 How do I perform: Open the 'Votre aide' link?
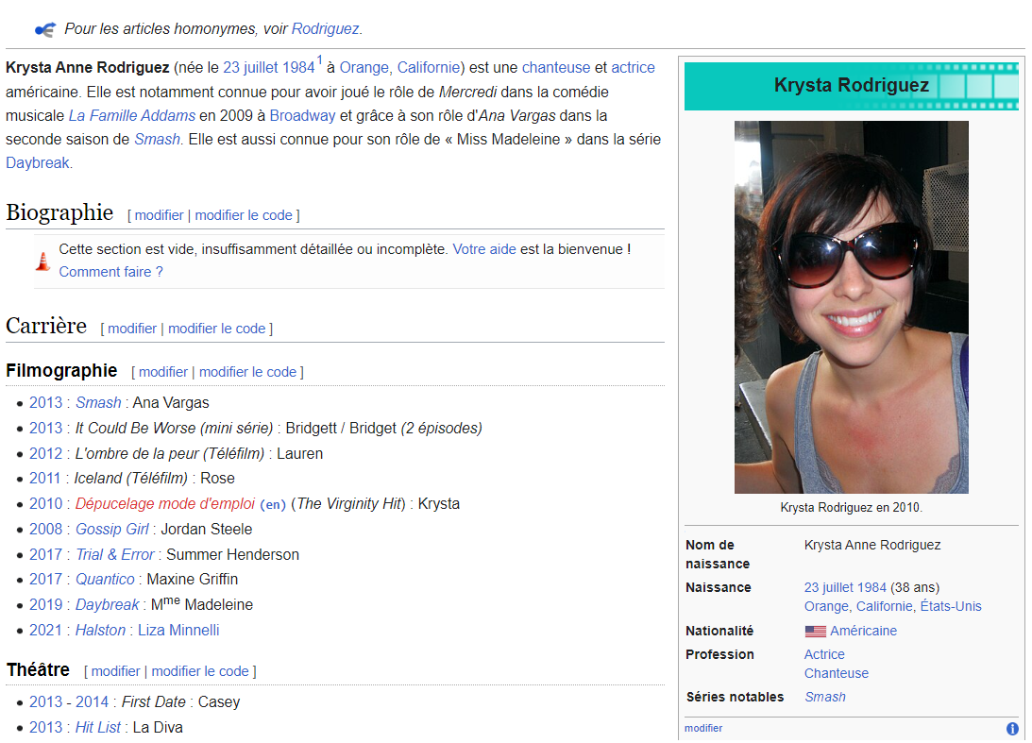coord(484,249)
